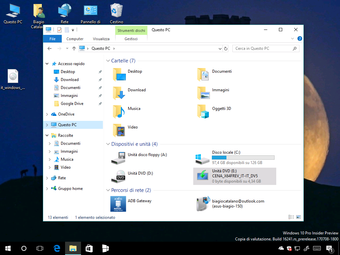This screenshot has width=340, height=255.
Task: Open the Immagini folder in Cartelle
Action: coord(213,93)
